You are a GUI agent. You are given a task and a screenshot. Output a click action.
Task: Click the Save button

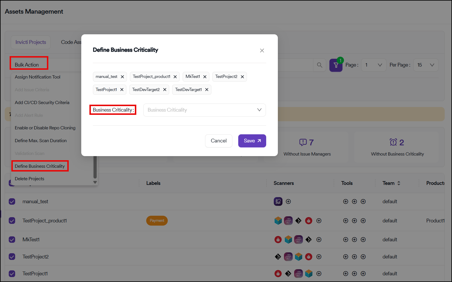point(252,141)
